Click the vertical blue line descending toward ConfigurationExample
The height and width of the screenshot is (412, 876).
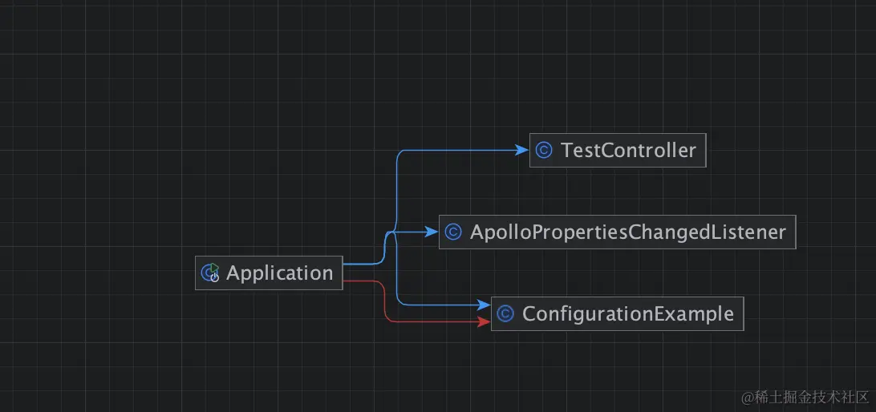[396, 268]
